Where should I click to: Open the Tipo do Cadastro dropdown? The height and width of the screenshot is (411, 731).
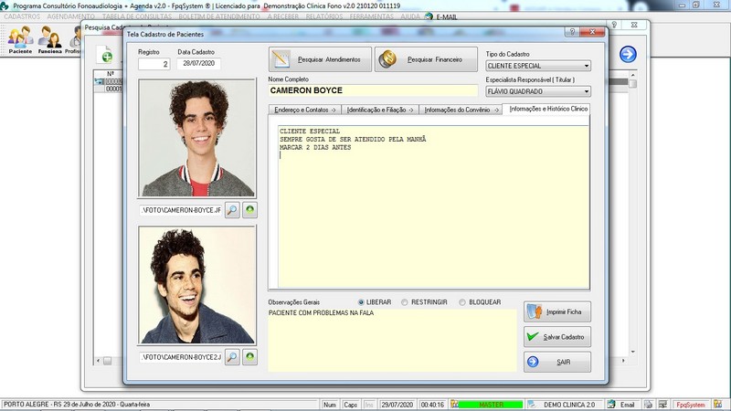point(587,66)
